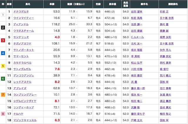
Task: Click red win odds 4.0
Action: [x=57, y=37]
